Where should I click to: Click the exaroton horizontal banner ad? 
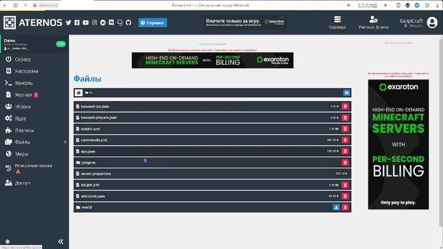tap(213, 60)
